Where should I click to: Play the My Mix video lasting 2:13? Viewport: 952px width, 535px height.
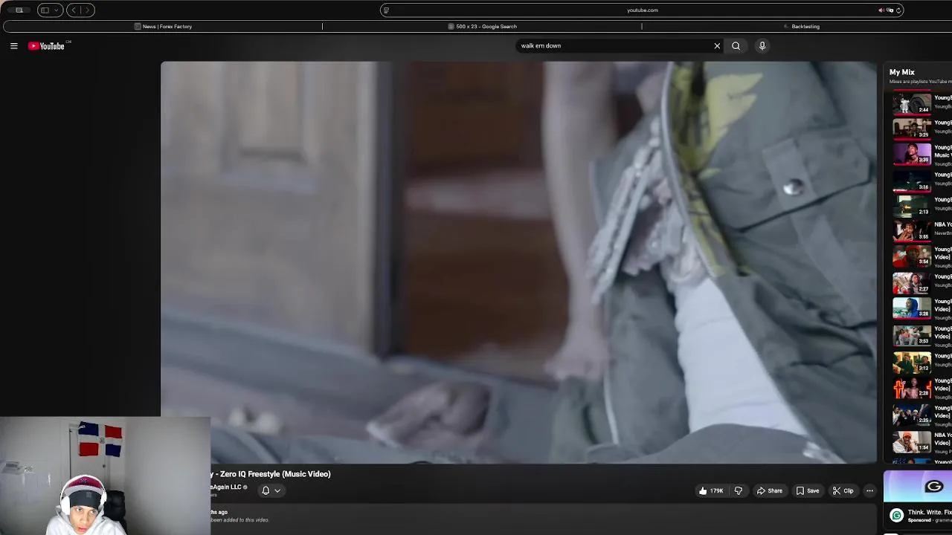[911, 206]
